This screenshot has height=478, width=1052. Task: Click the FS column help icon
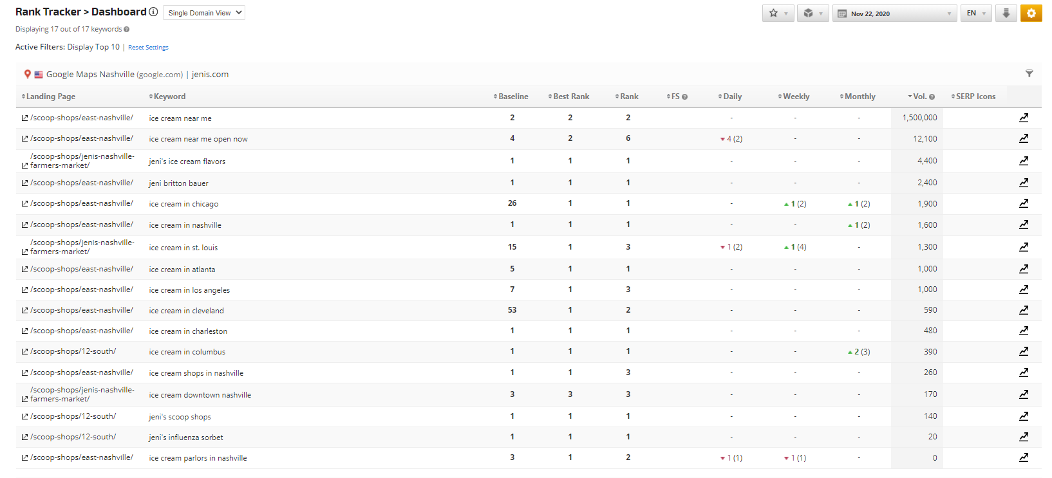(x=684, y=97)
